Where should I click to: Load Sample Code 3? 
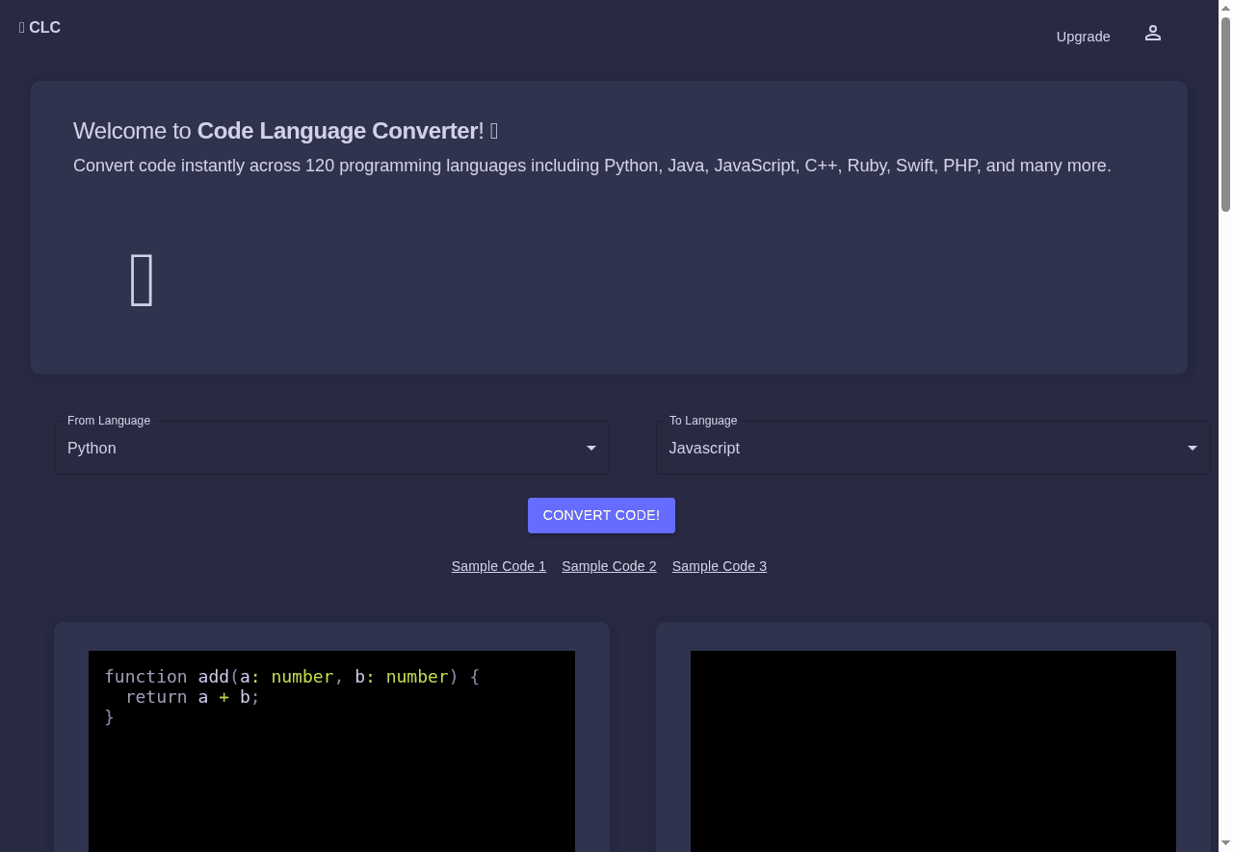pos(719,566)
